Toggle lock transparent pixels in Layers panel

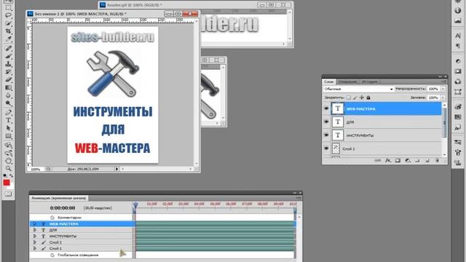pos(349,98)
